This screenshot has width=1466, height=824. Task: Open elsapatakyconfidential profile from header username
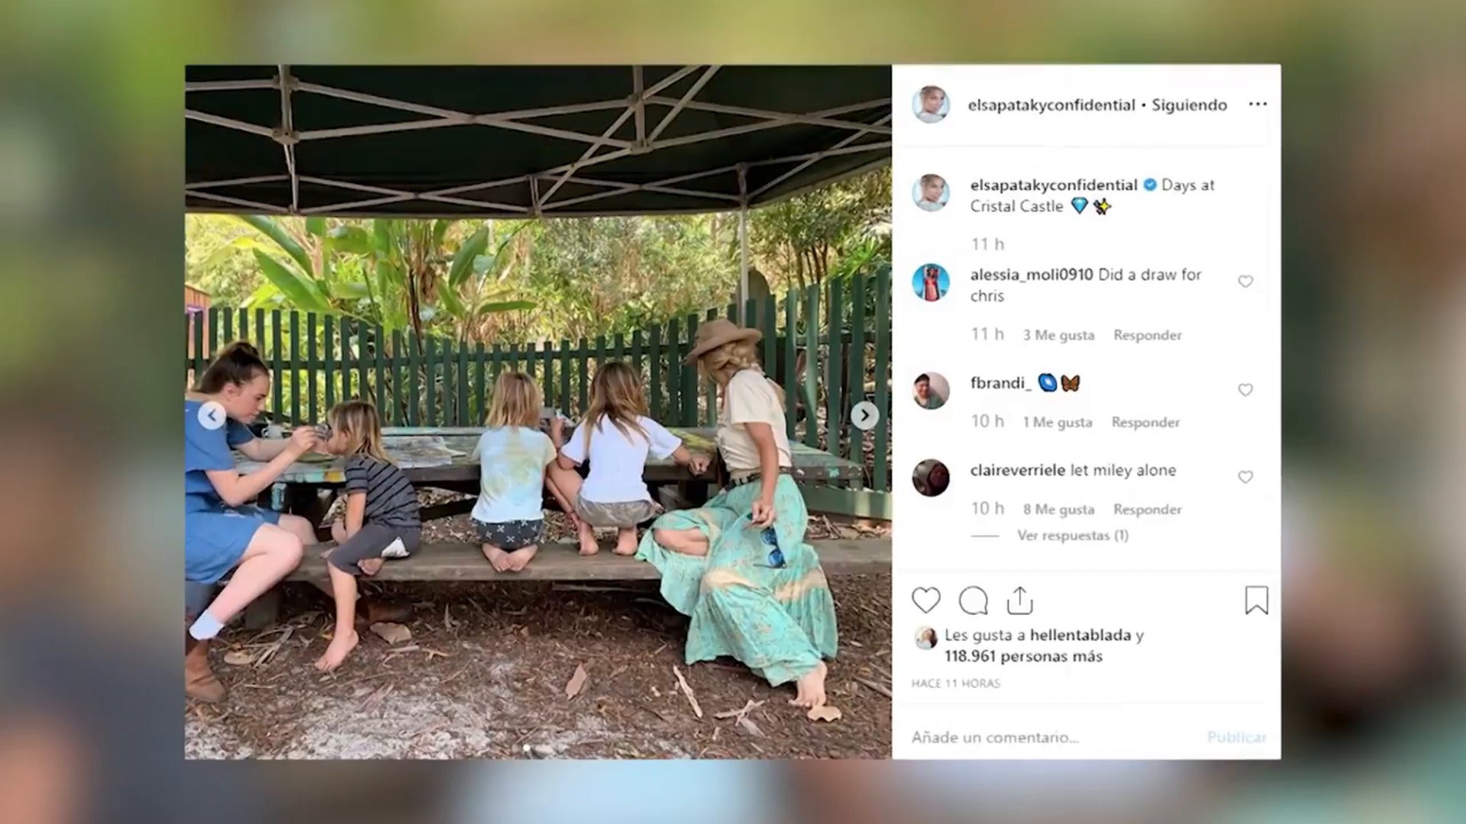[1051, 105]
